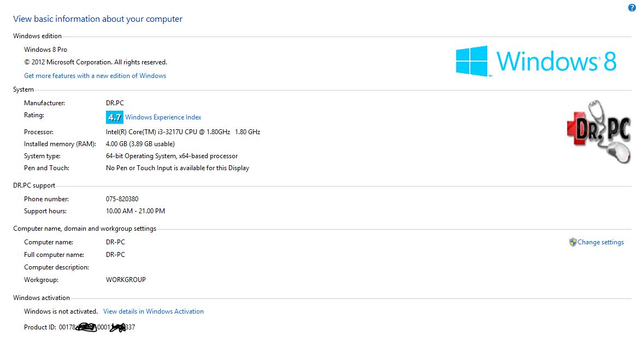Click the Windows 8 logo

point(536,61)
